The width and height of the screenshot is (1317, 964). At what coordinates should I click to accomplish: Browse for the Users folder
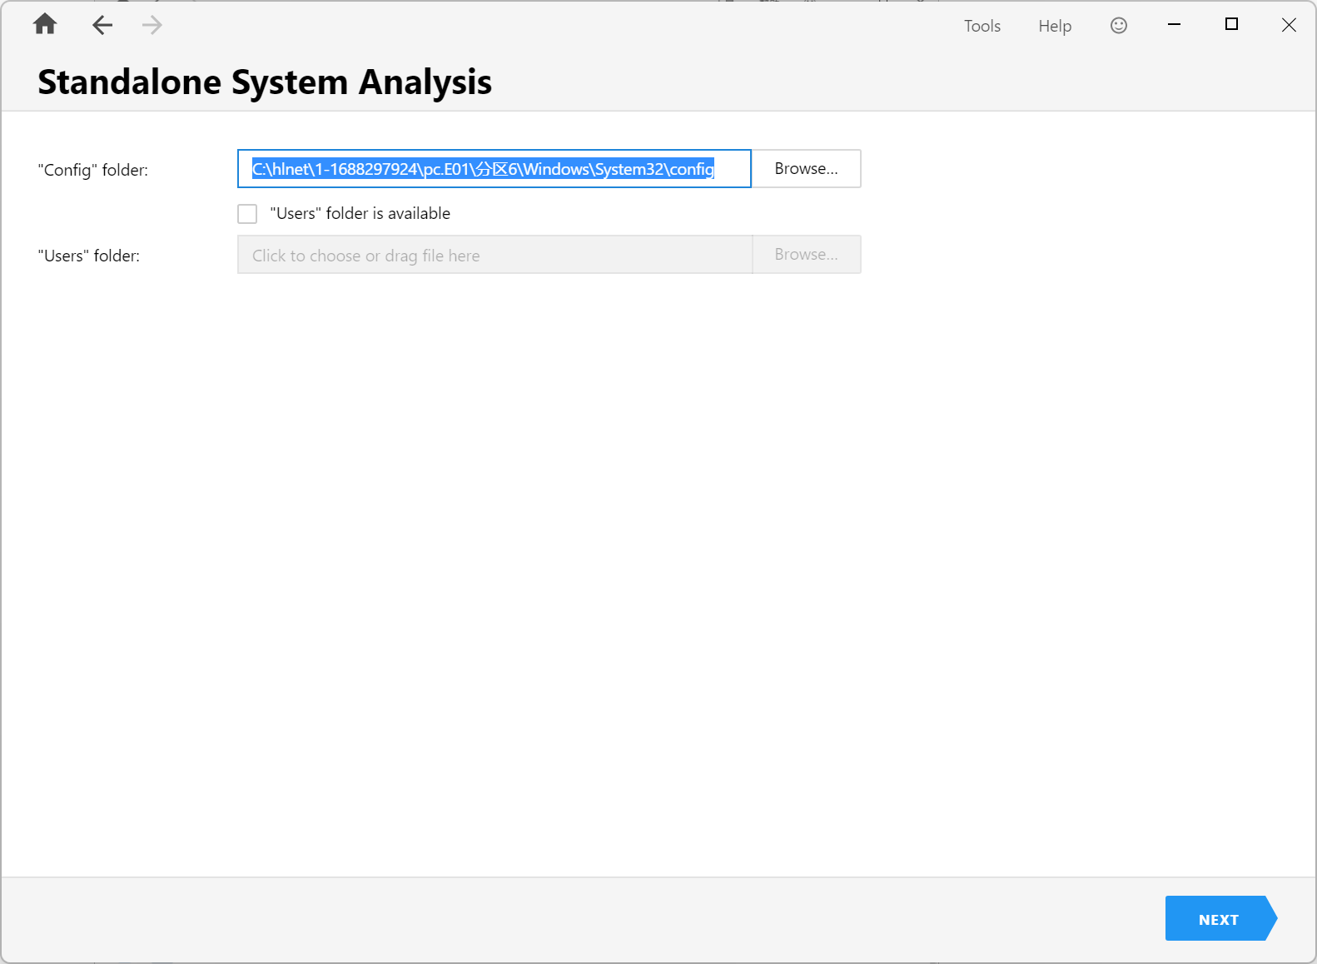(806, 255)
